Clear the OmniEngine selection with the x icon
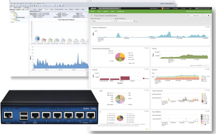The image size is (216, 134). click(x=134, y=21)
